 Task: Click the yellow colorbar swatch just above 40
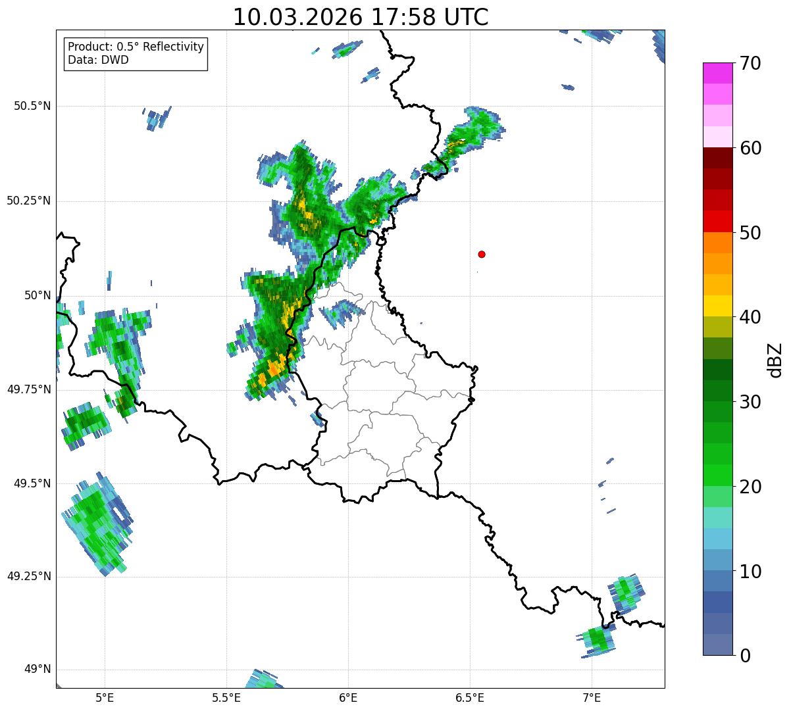(718, 306)
